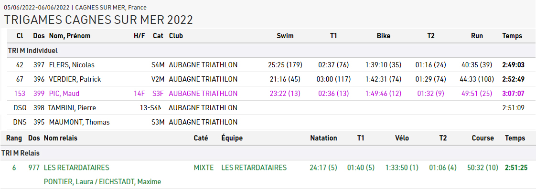Sort results by the Temps header
The height and width of the screenshot is (189, 536).
click(512, 36)
